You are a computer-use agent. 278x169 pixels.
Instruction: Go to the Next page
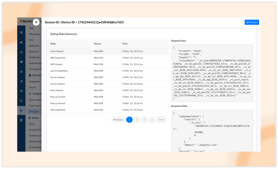click(161, 120)
